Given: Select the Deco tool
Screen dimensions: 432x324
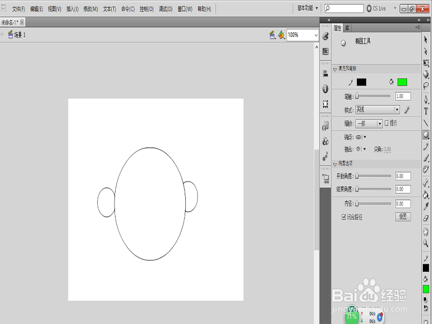Looking at the screenshot, I should 426,170.
